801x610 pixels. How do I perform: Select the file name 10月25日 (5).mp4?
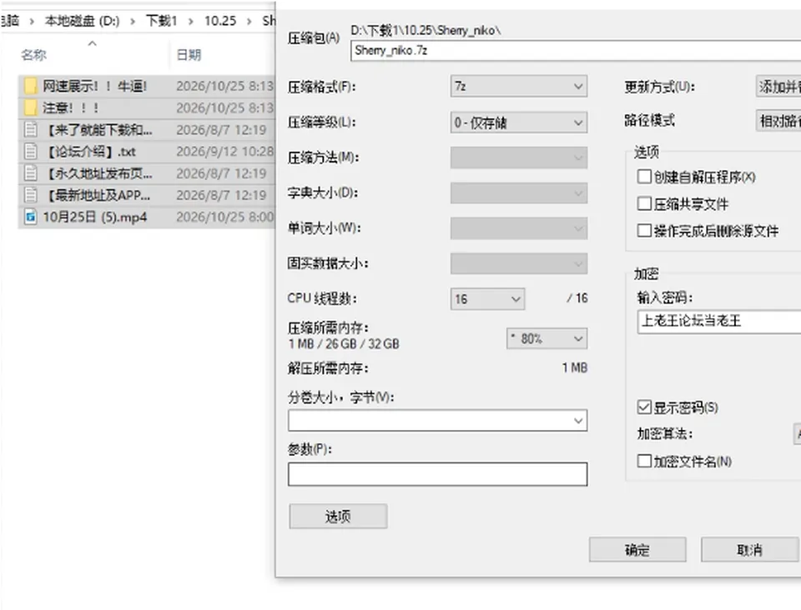click(95, 217)
